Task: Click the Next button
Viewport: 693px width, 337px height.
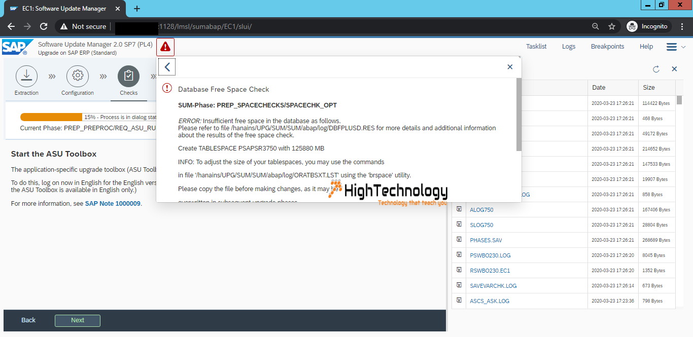Action: click(78, 320)
